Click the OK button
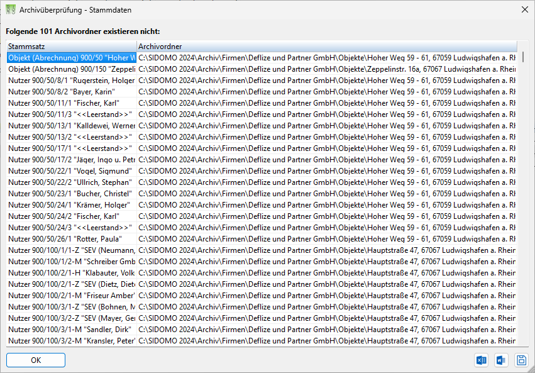 click(36, 360)
